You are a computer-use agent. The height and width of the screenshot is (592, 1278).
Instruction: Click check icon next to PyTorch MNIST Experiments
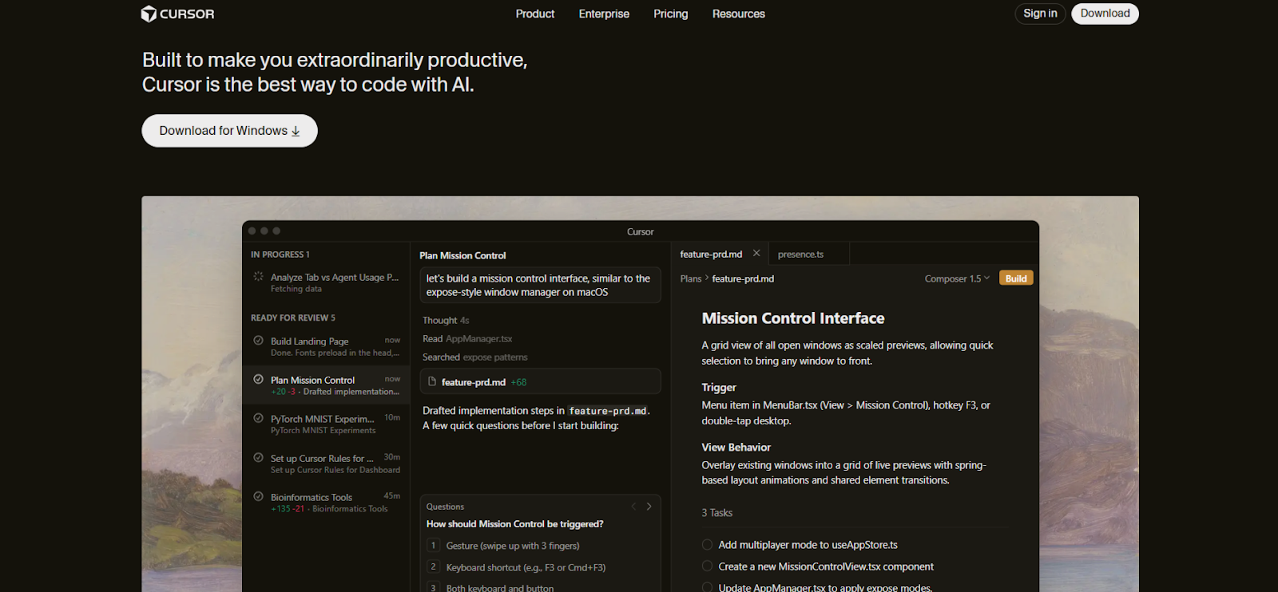pos(258,418)
